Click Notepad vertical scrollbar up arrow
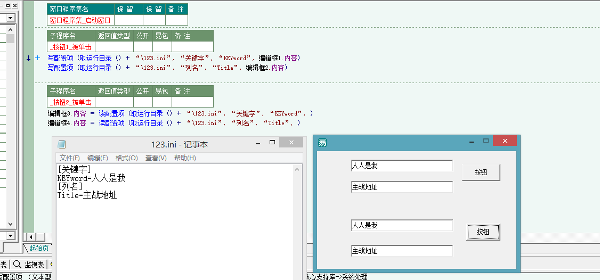Screen dimensions: 600x280 298,169
